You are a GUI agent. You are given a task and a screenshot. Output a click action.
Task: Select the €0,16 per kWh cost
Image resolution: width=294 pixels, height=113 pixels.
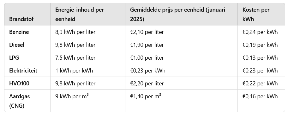point(260,96)
